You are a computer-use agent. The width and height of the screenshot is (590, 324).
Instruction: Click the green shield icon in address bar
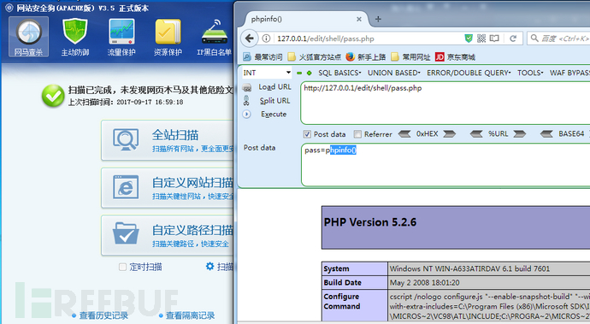point(469,38)
